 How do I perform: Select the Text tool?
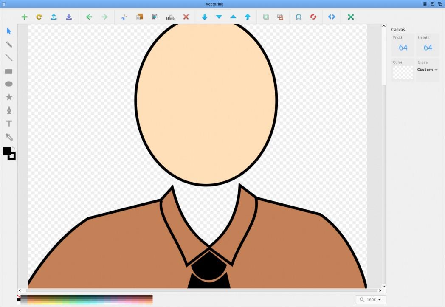coord(9,124)
